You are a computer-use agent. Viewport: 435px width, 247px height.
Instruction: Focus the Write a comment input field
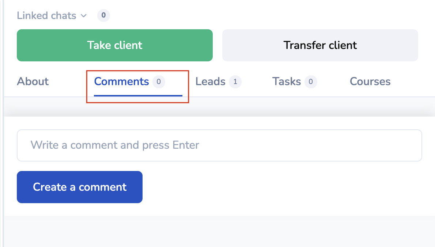tap(219, 145)
